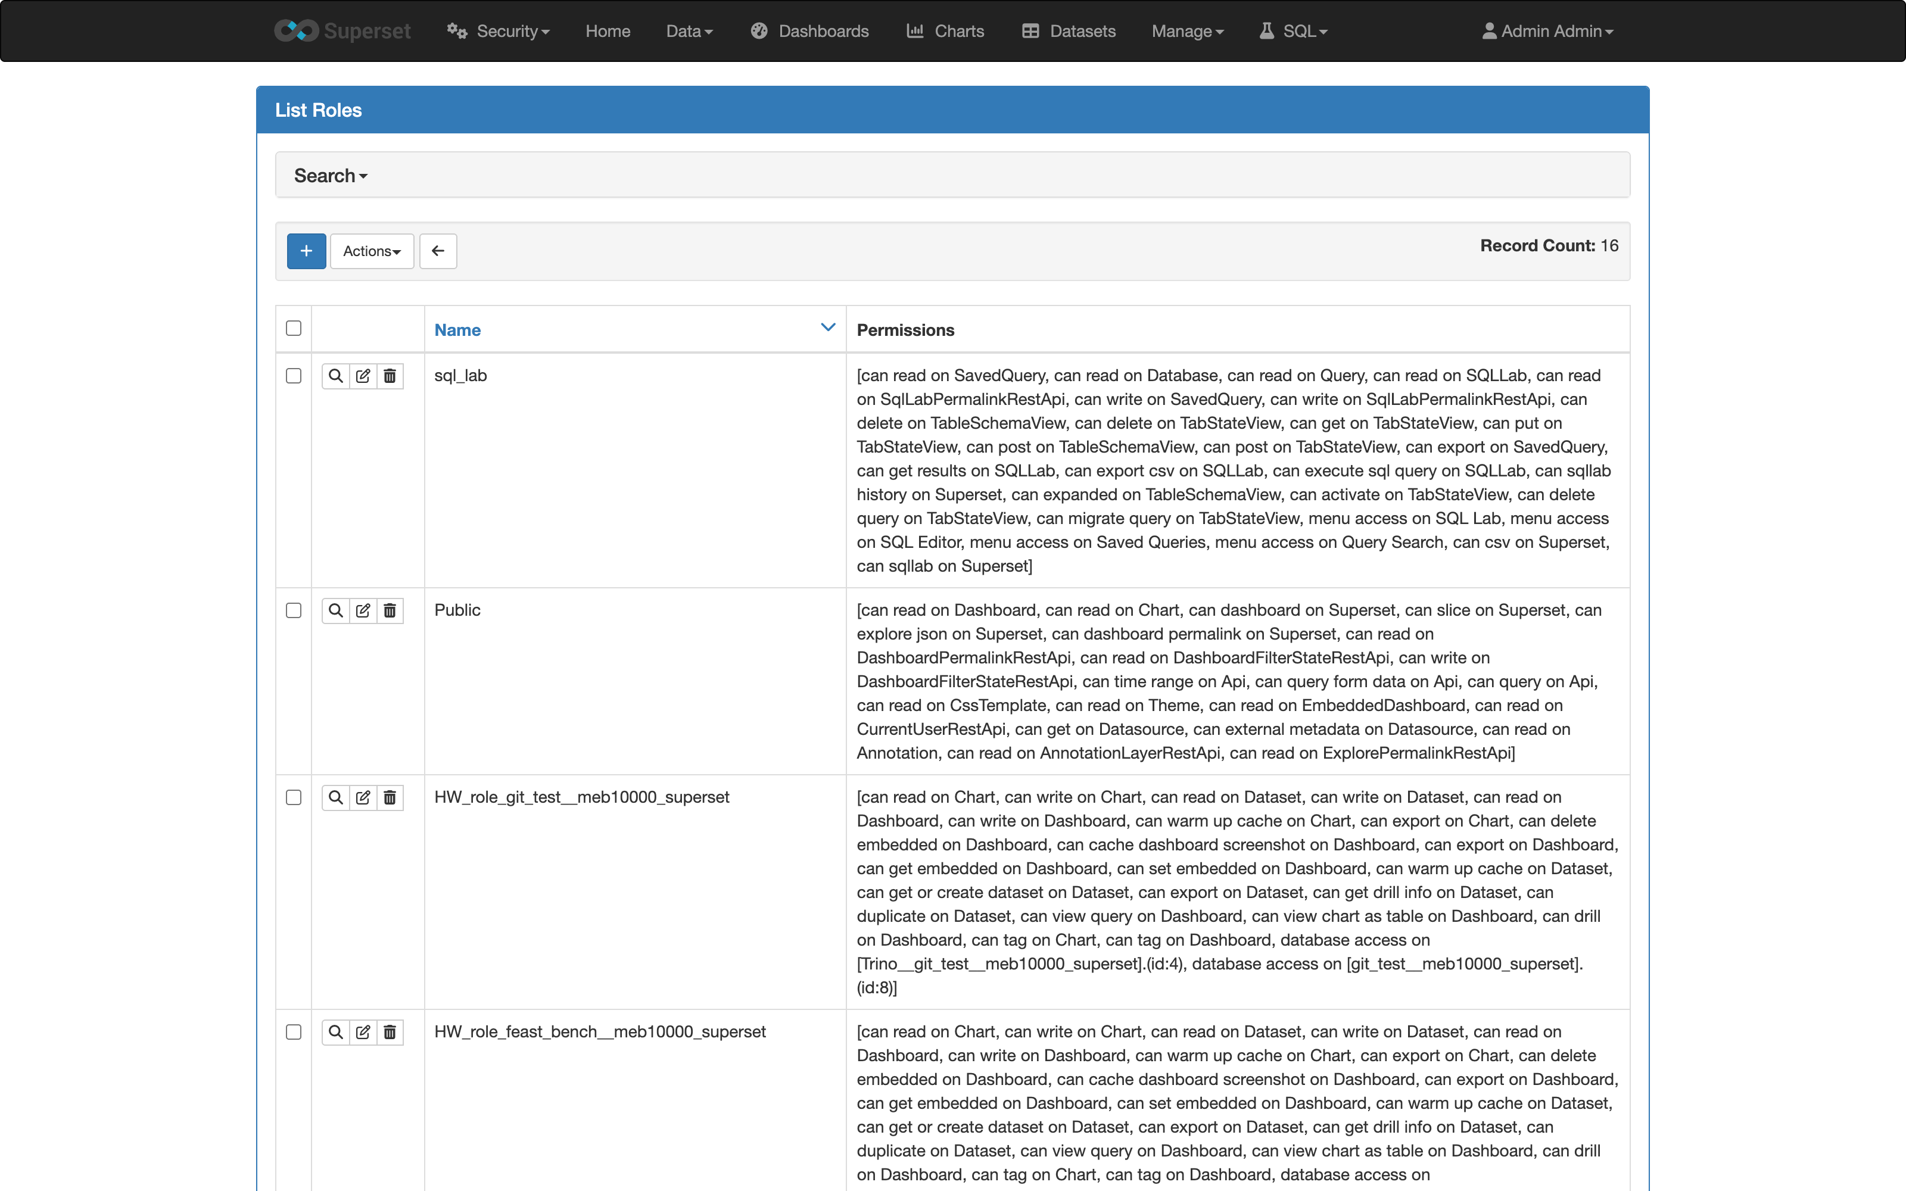Show HW_role_feast_bench__meb10000_superset role details
Image resolution: width=1906 pixels, height=1191 pixels.
335,1032
